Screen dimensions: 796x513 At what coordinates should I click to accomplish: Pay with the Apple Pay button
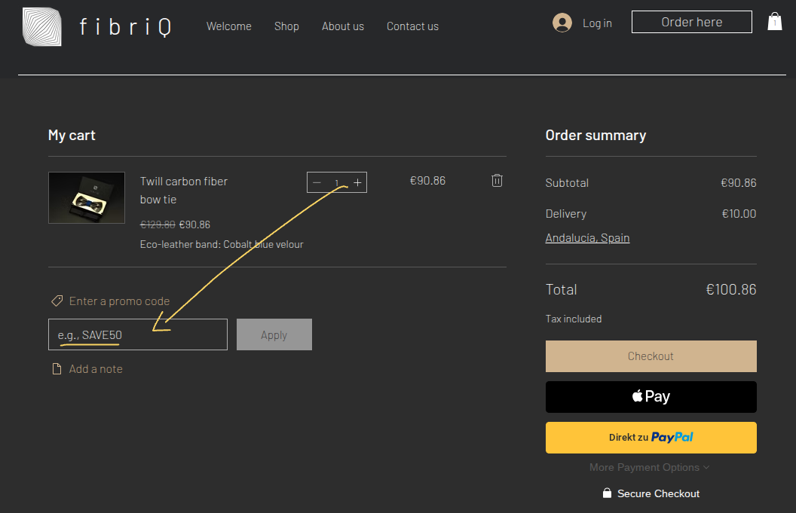coord(651,397)
